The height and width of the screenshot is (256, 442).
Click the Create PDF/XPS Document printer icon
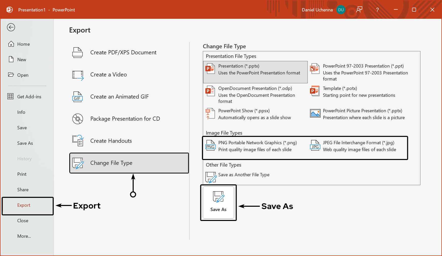77,53
